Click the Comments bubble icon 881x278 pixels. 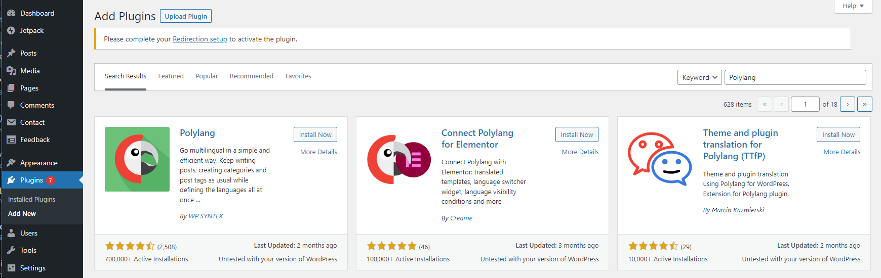(x=11, y=105)
